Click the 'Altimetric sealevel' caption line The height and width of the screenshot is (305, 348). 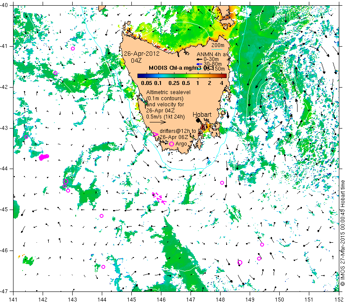tap(168, 92)
